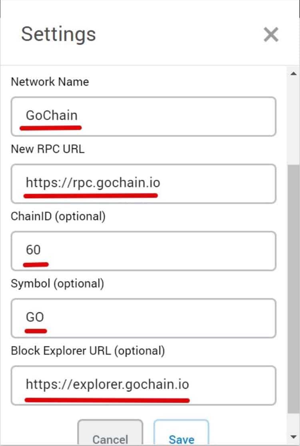
Task: Select the Network Name input field
Action: [144, 116]
